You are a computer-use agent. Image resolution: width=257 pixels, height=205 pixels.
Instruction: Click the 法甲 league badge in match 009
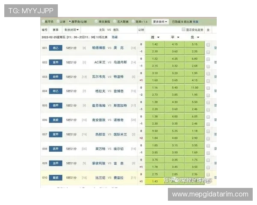(x=56, y=163)
